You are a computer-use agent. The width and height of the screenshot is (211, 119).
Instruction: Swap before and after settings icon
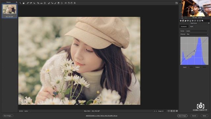[171, 111]
